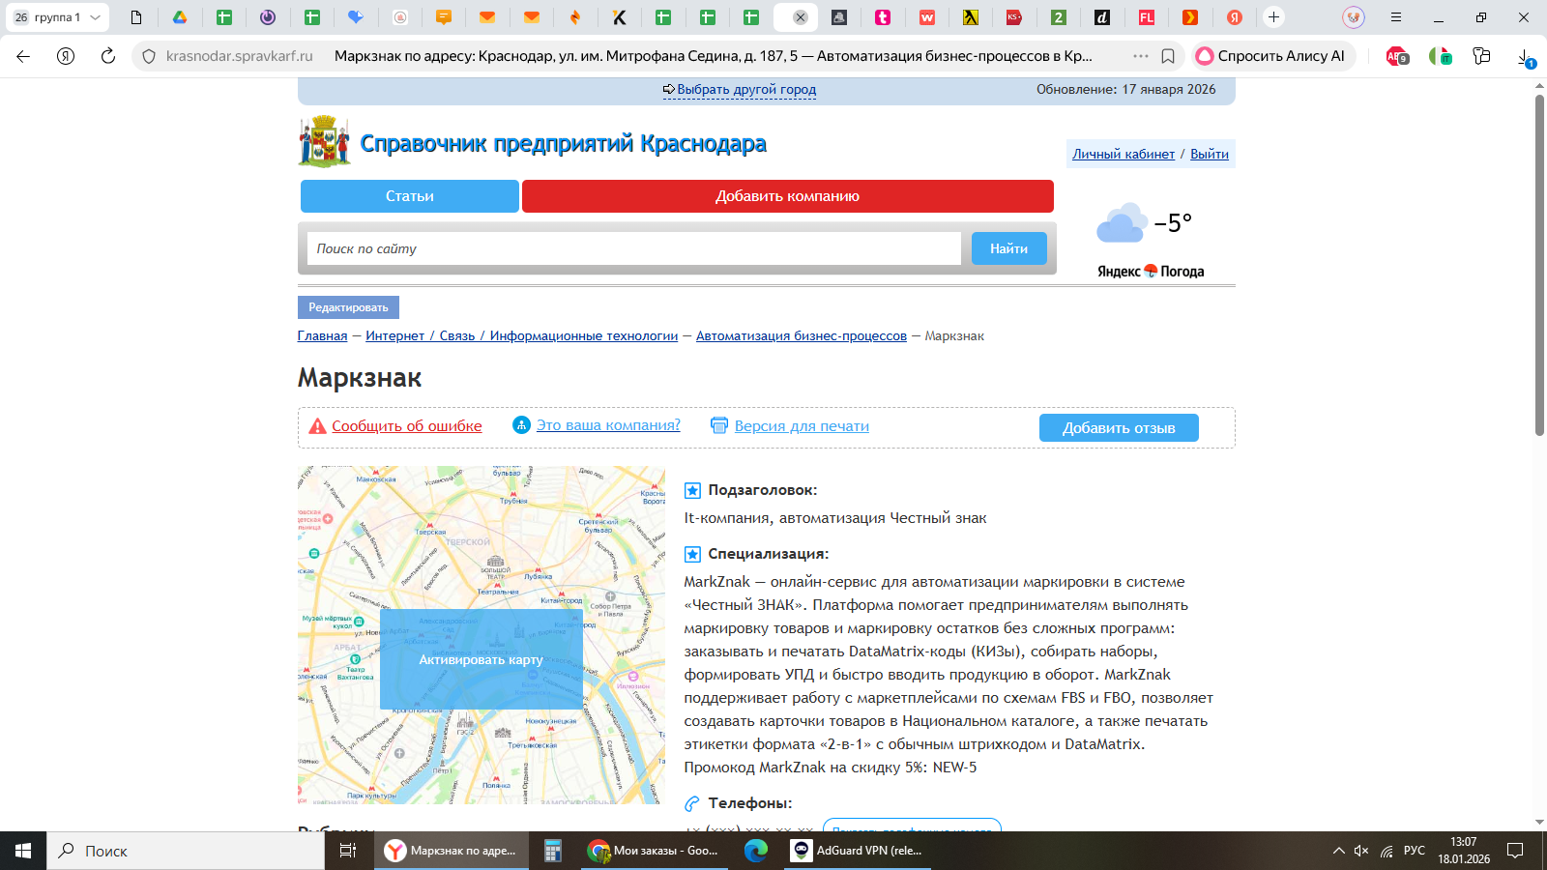Viewport: 1547px width, 870px height.
Task: Open 'Автоматизация бизнес-процессов' breadcrumb link
Action: 802,336
